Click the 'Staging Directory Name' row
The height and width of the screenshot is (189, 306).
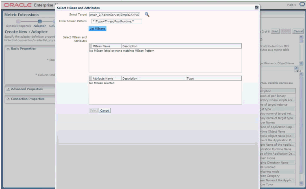point(277,163)
